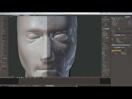132x99 pixels.
Task: Jump to the timeline end frame button
Action: click(38, 86)
